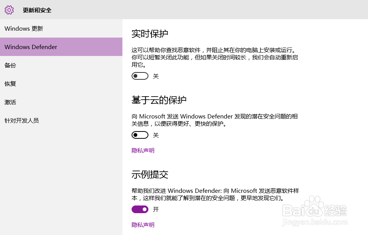Select 针对开发人员 sidebar entry
Image resolution: width=368 pixels, height=235 pixels.
pyautogui.click(x=21, y=120)
